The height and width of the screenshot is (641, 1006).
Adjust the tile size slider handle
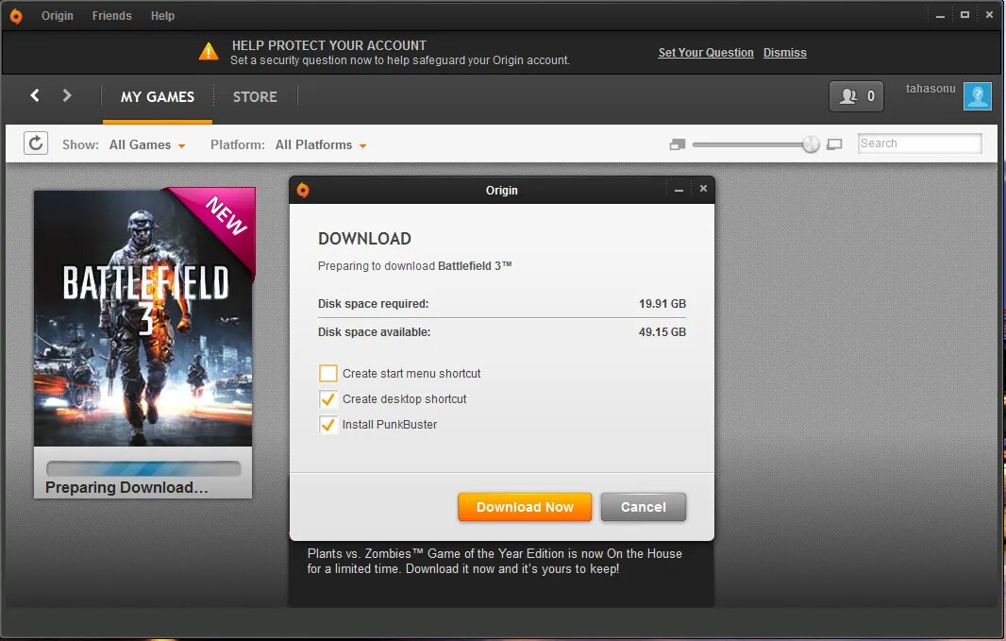811,144
